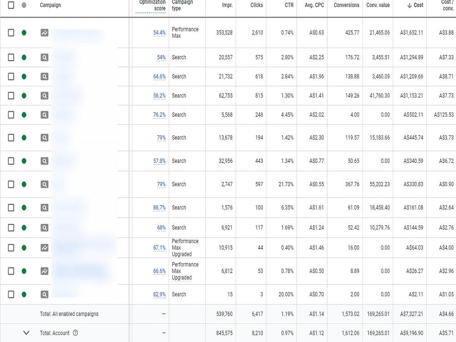This screenshot has height=342, width=456.
Task: Expand the Total: Account row chevron
Action: tap(26, 333)
